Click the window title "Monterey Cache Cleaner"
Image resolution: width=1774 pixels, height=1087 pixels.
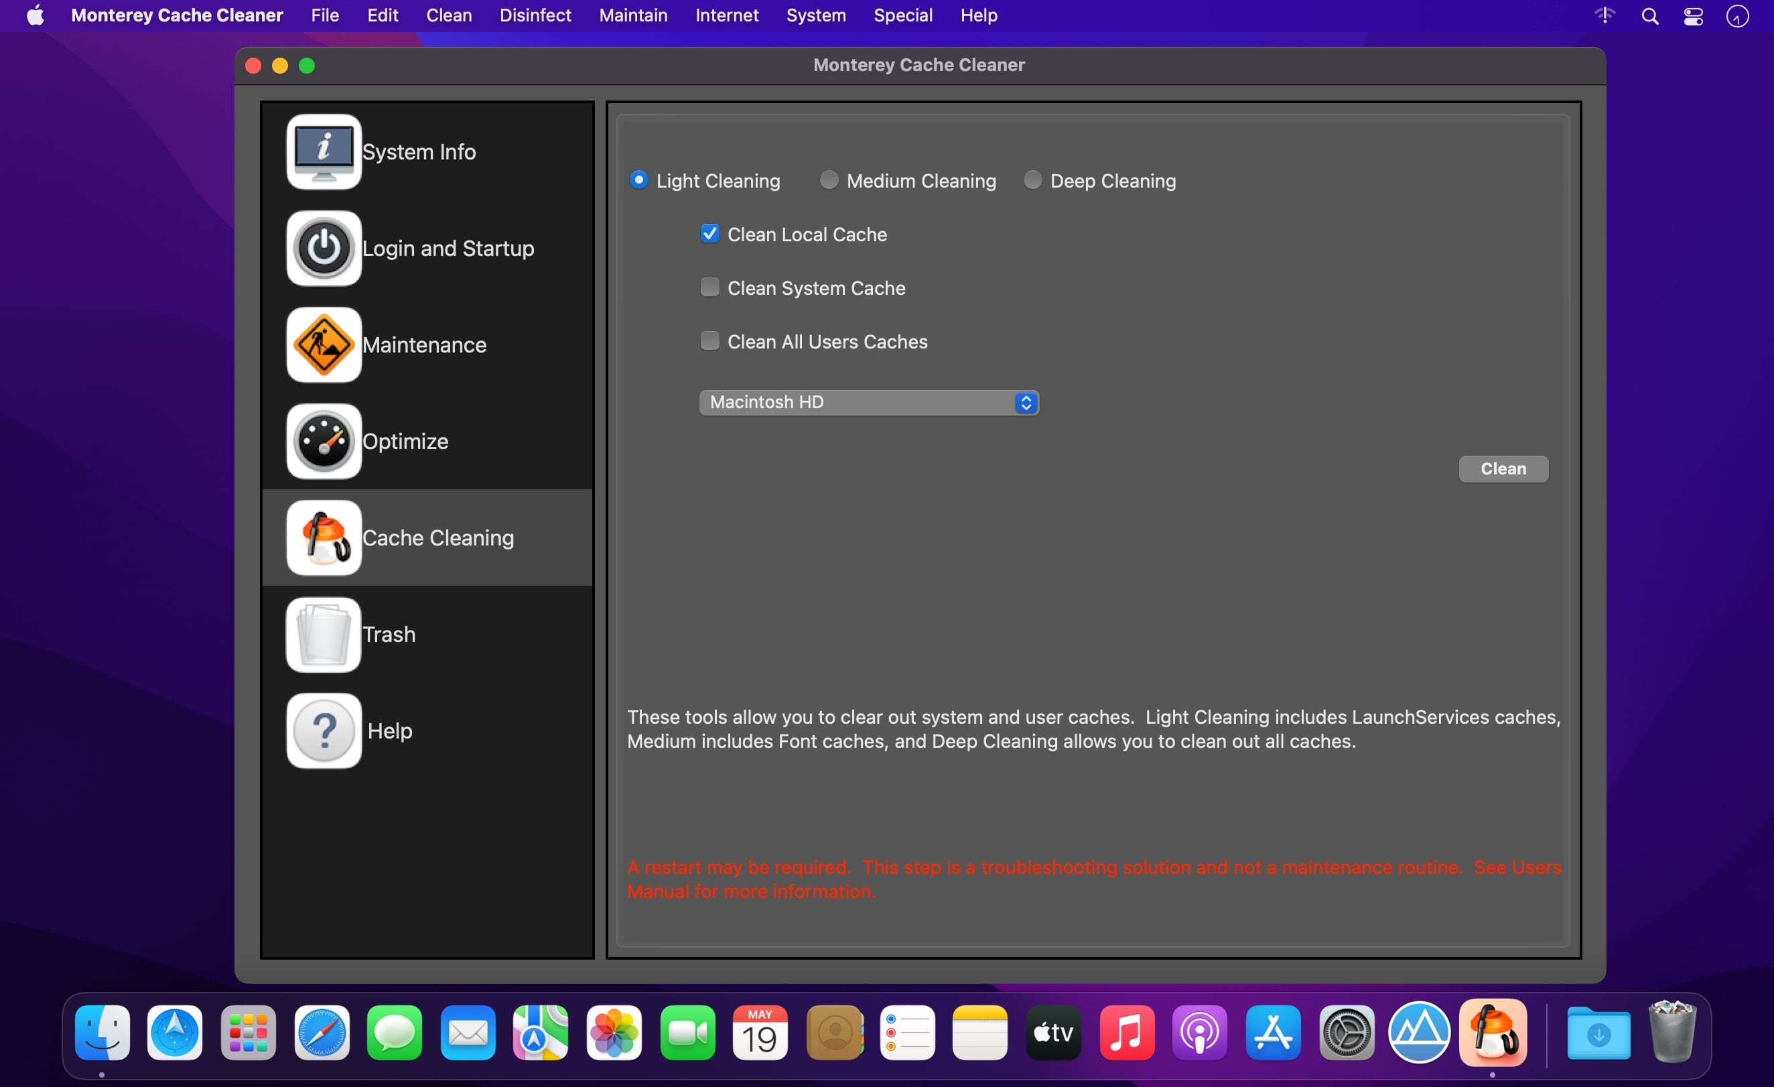pos(918,65)
